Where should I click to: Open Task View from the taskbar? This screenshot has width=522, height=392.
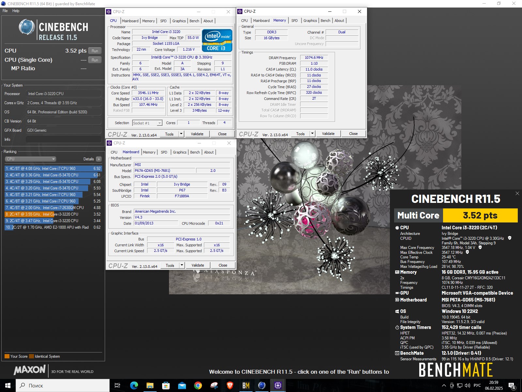tap(117, 385)
